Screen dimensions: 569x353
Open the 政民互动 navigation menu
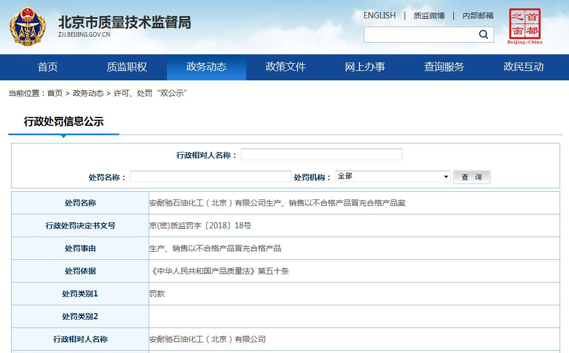click(x=524, y=67)
